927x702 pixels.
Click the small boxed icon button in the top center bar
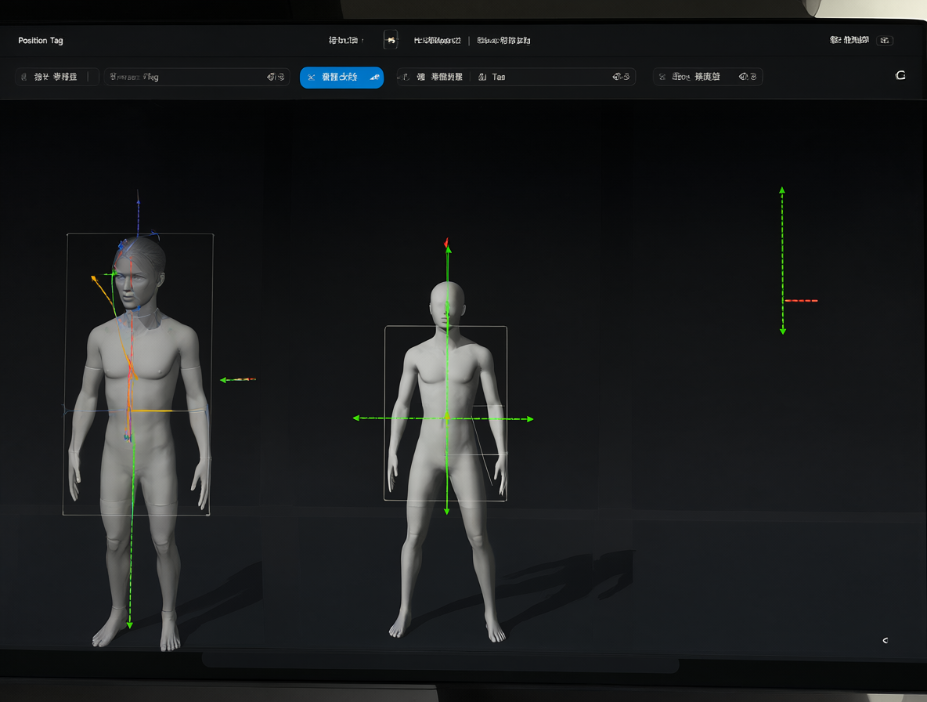[391, 40]
